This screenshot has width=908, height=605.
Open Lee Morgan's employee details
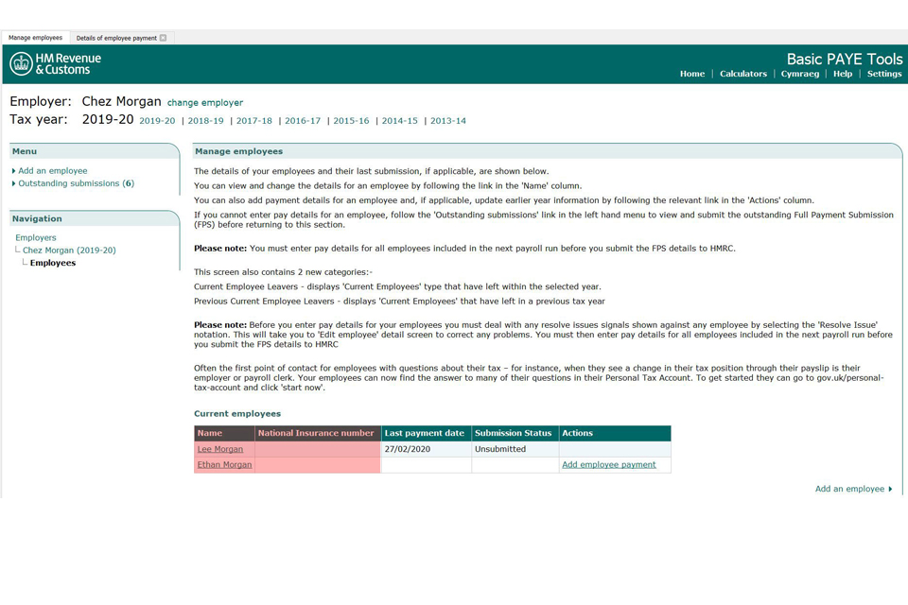tap(218, 449)
